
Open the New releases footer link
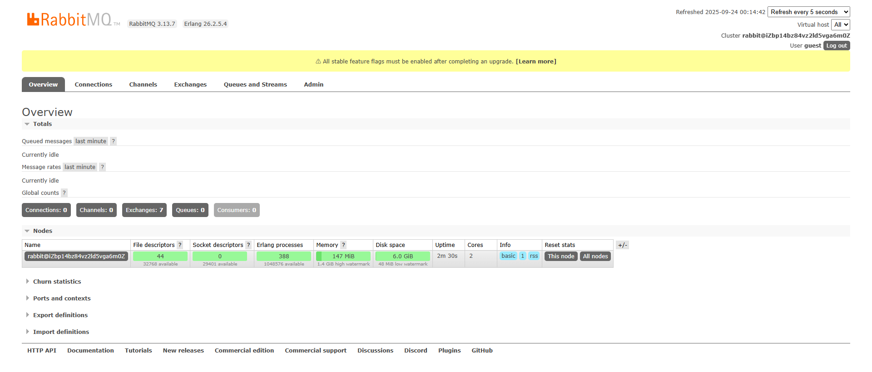183,351
